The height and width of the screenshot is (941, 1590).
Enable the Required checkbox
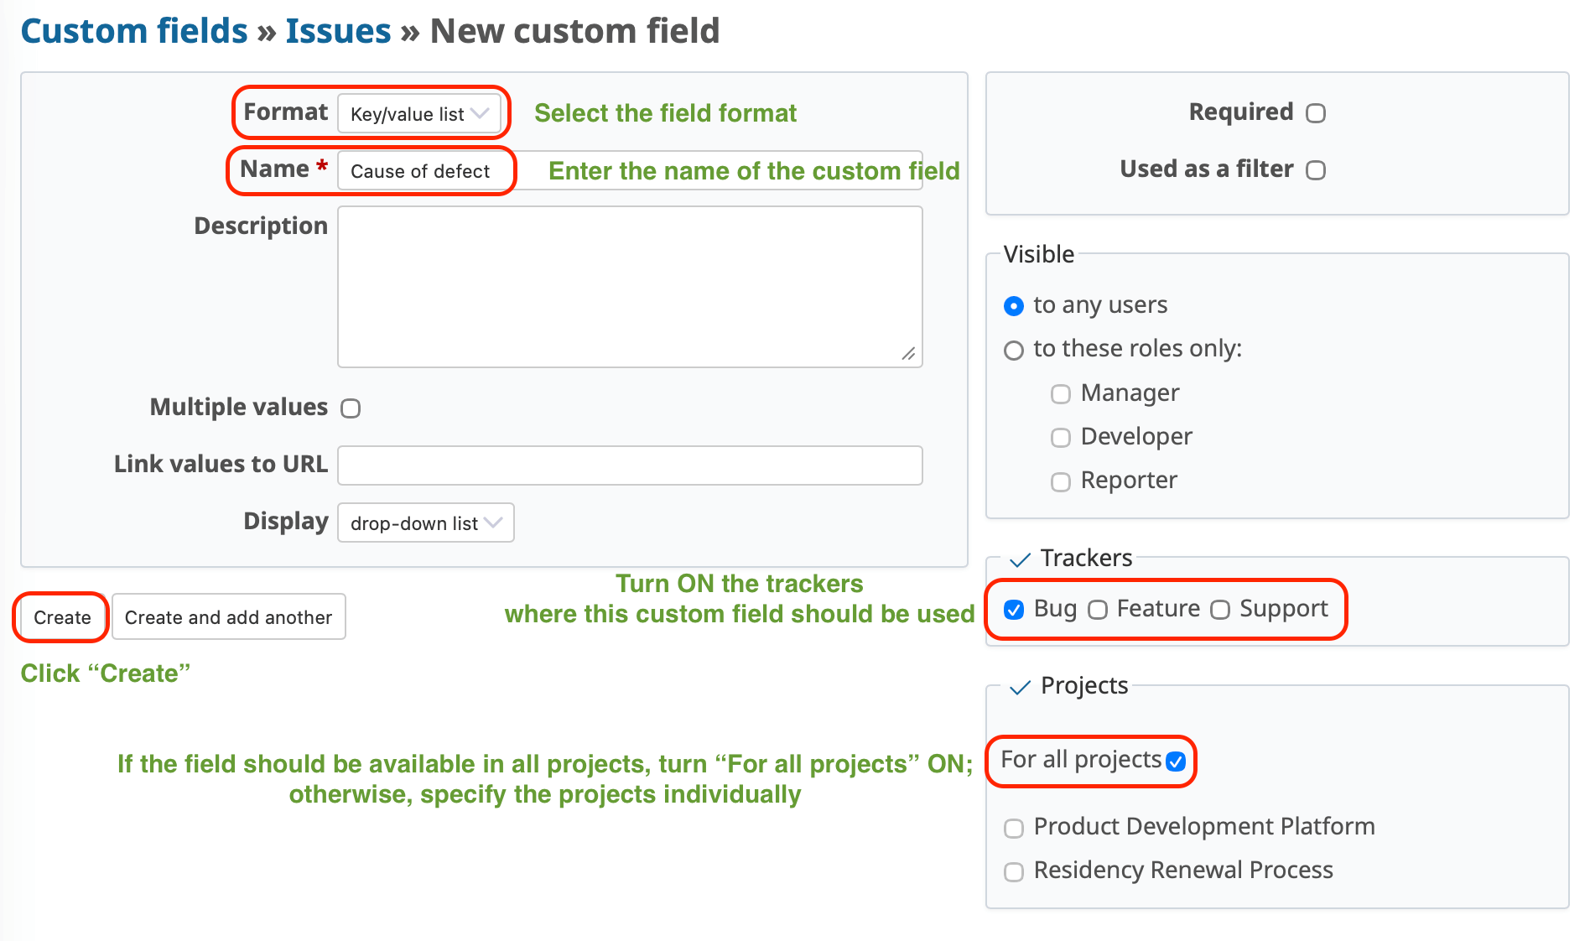1316,113
